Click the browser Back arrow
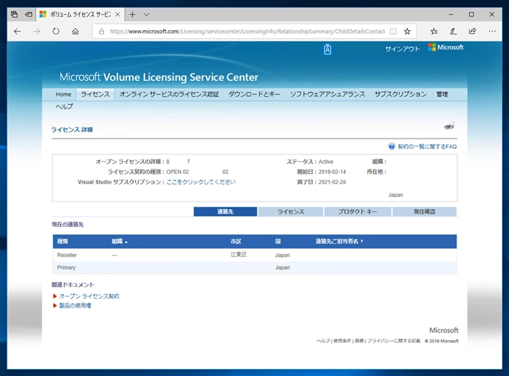This screenshot has width=509, height=376. pos(17,31)
